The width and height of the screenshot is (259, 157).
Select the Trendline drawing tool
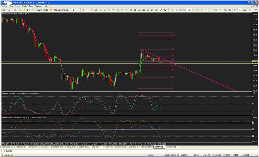(92, 10)
